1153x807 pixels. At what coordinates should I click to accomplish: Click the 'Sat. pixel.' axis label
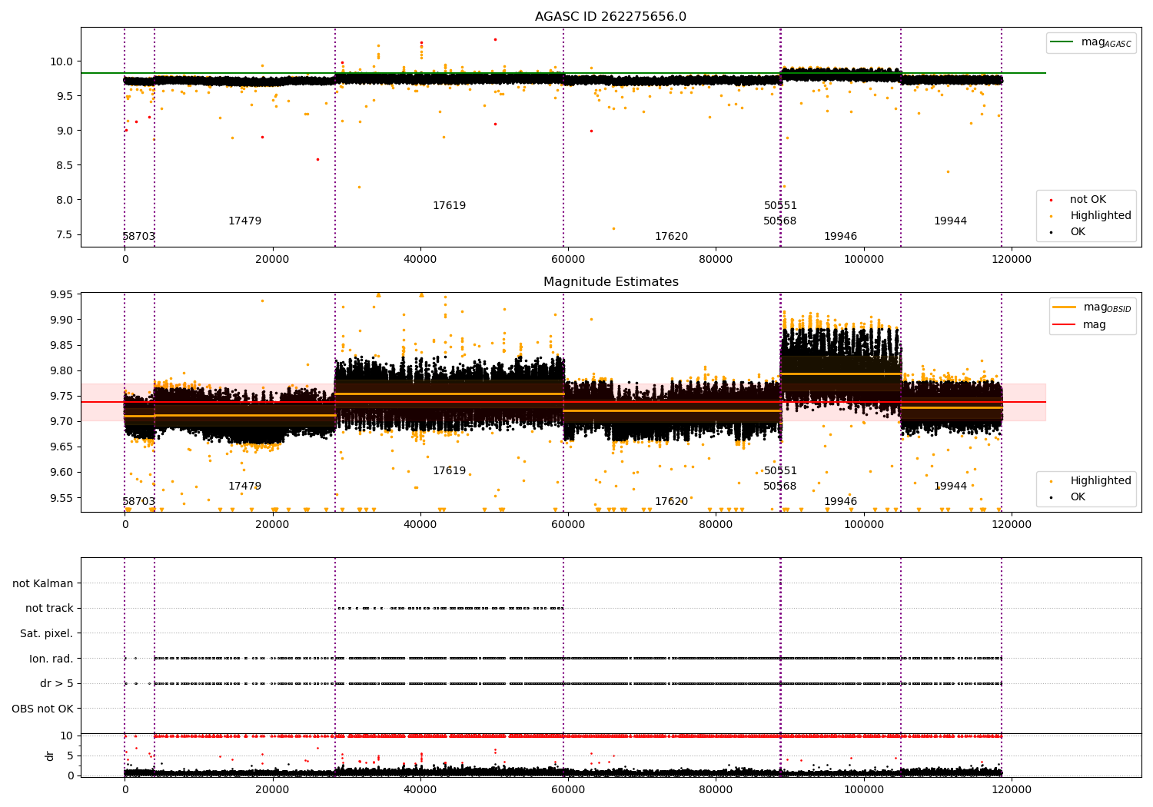click(x=47, y=633)
